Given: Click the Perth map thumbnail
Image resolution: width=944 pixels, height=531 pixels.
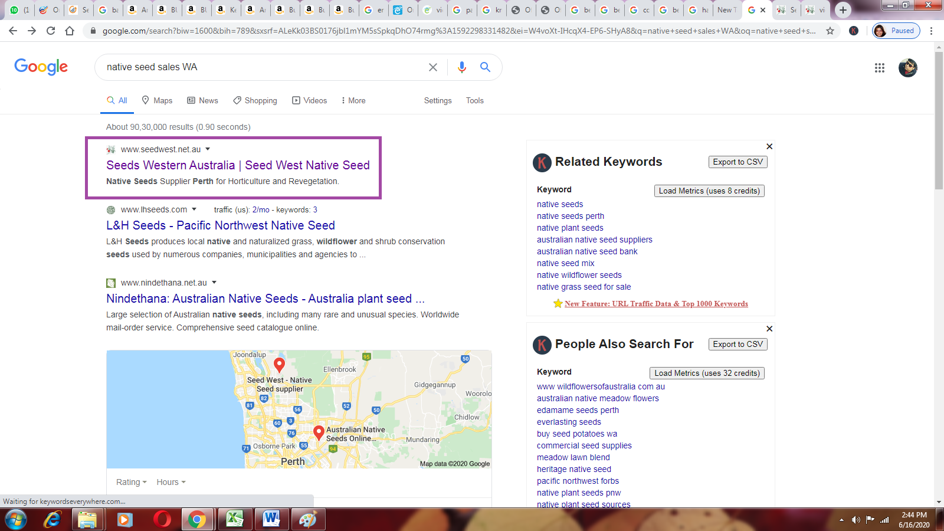Looking at the screenshot, I should pos(299,409).
